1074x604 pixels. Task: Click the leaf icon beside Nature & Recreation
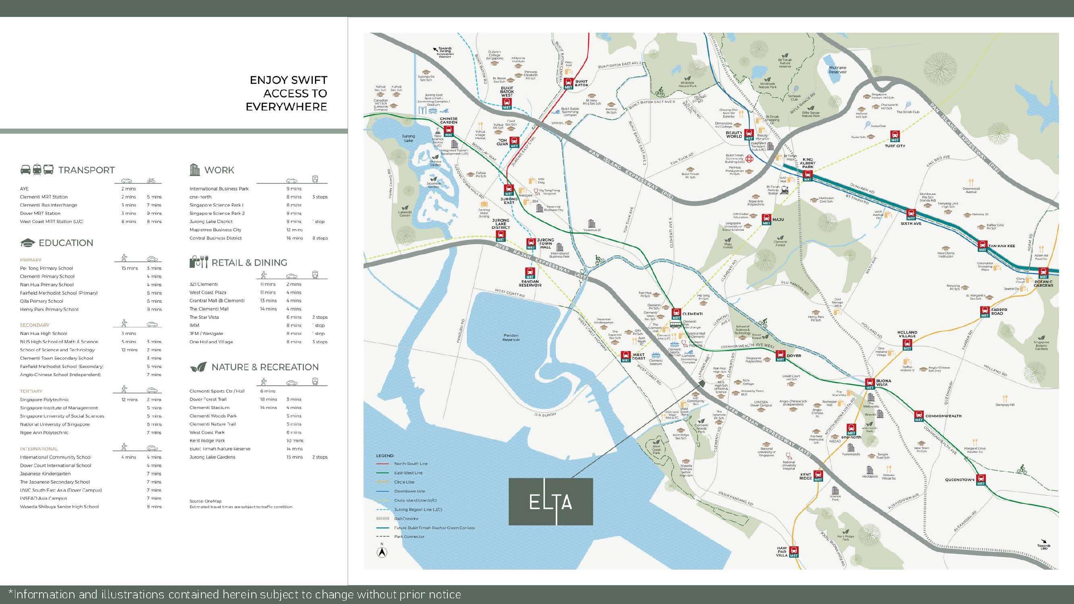click(x=199, y=367)
